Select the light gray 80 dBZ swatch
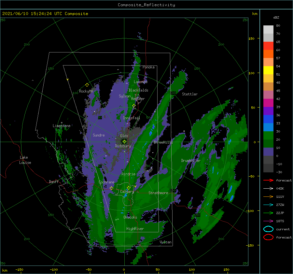Viewport: 293px width, 274px height. tap(268, 30)
